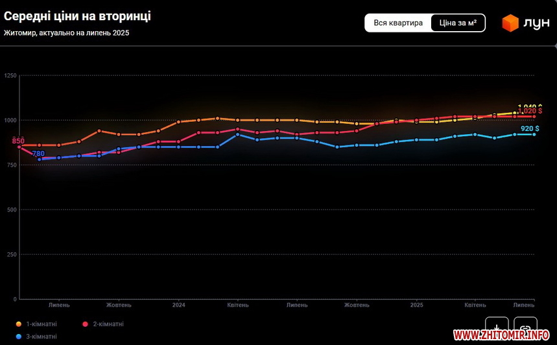Screen dimensions: 557x345
Task: Click the ЛУН orange cube logo
Action: coord(510,23)
